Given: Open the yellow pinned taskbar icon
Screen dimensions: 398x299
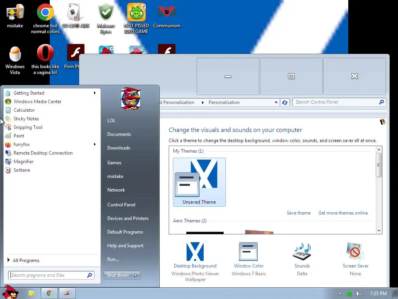Looking at the screenshot, I should tap(31, 294).
